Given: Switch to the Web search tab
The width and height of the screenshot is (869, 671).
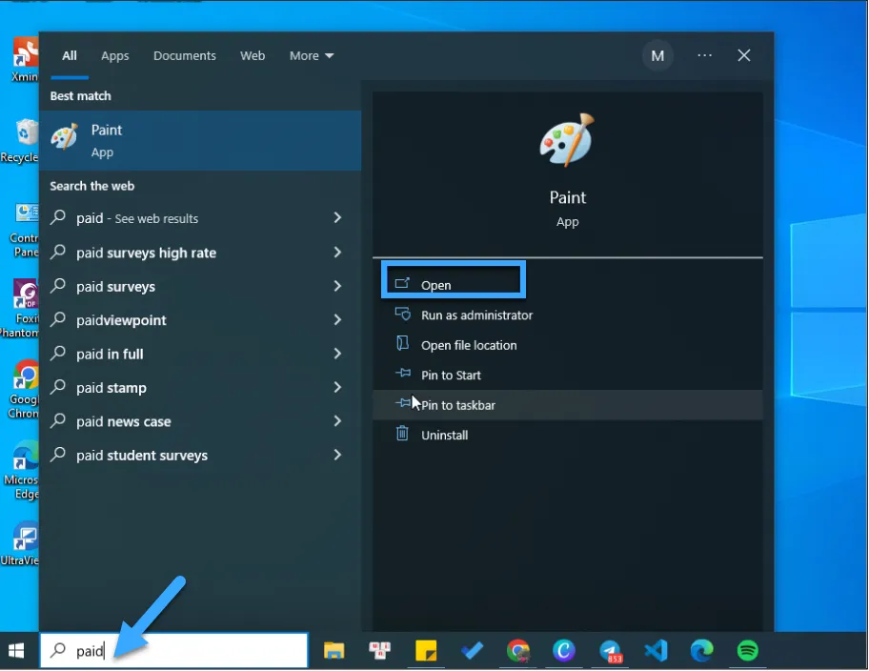Looking at the screenshot, I should (253, 55).
